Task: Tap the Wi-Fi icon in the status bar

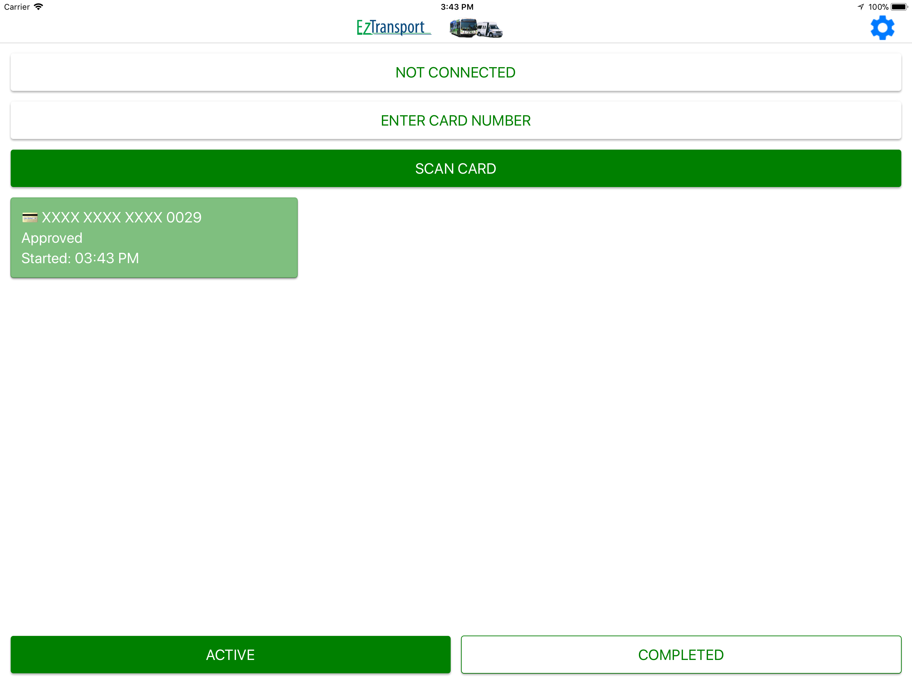Action: point(38,7)
